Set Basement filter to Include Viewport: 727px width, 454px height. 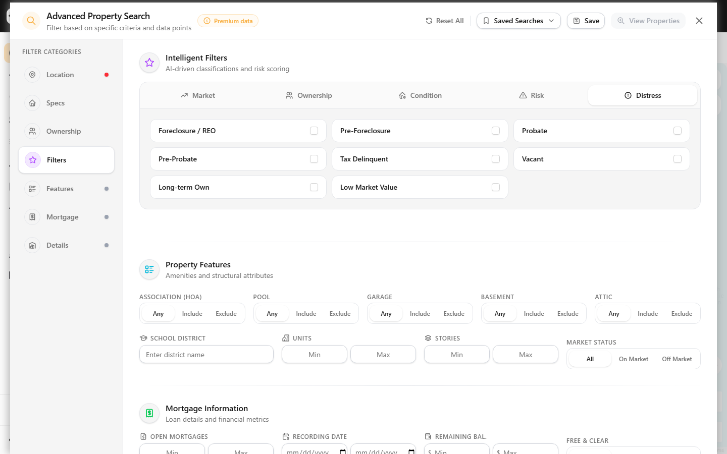[x=534, y=314]
